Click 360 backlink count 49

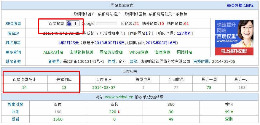pyautogui.click(x=171, y=119)
